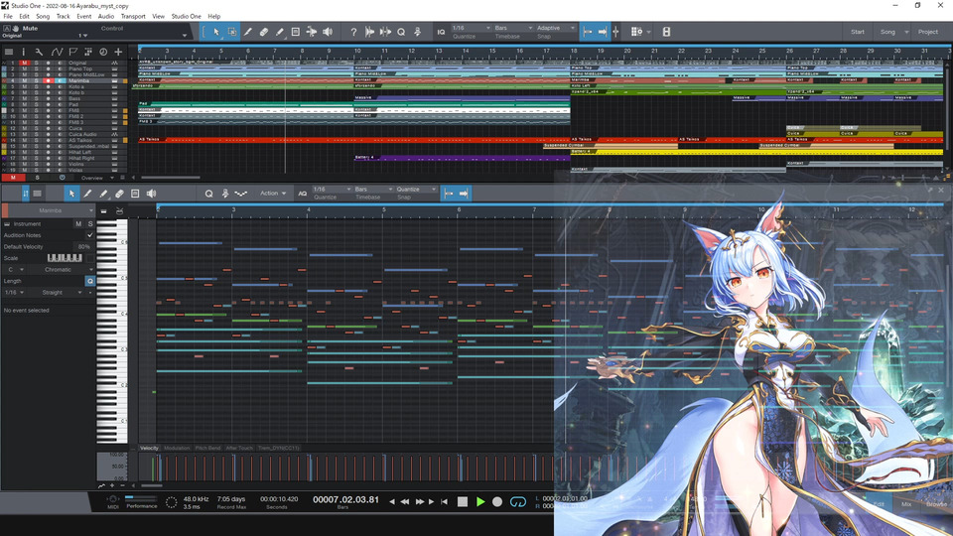This screenshot has width=953, height=536.
Task: Open the File menu
Action: pyautogui.click(x=8, y=17)
